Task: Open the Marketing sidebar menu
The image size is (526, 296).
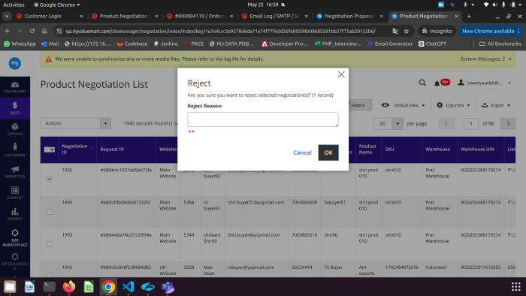Action: [15, 171]
